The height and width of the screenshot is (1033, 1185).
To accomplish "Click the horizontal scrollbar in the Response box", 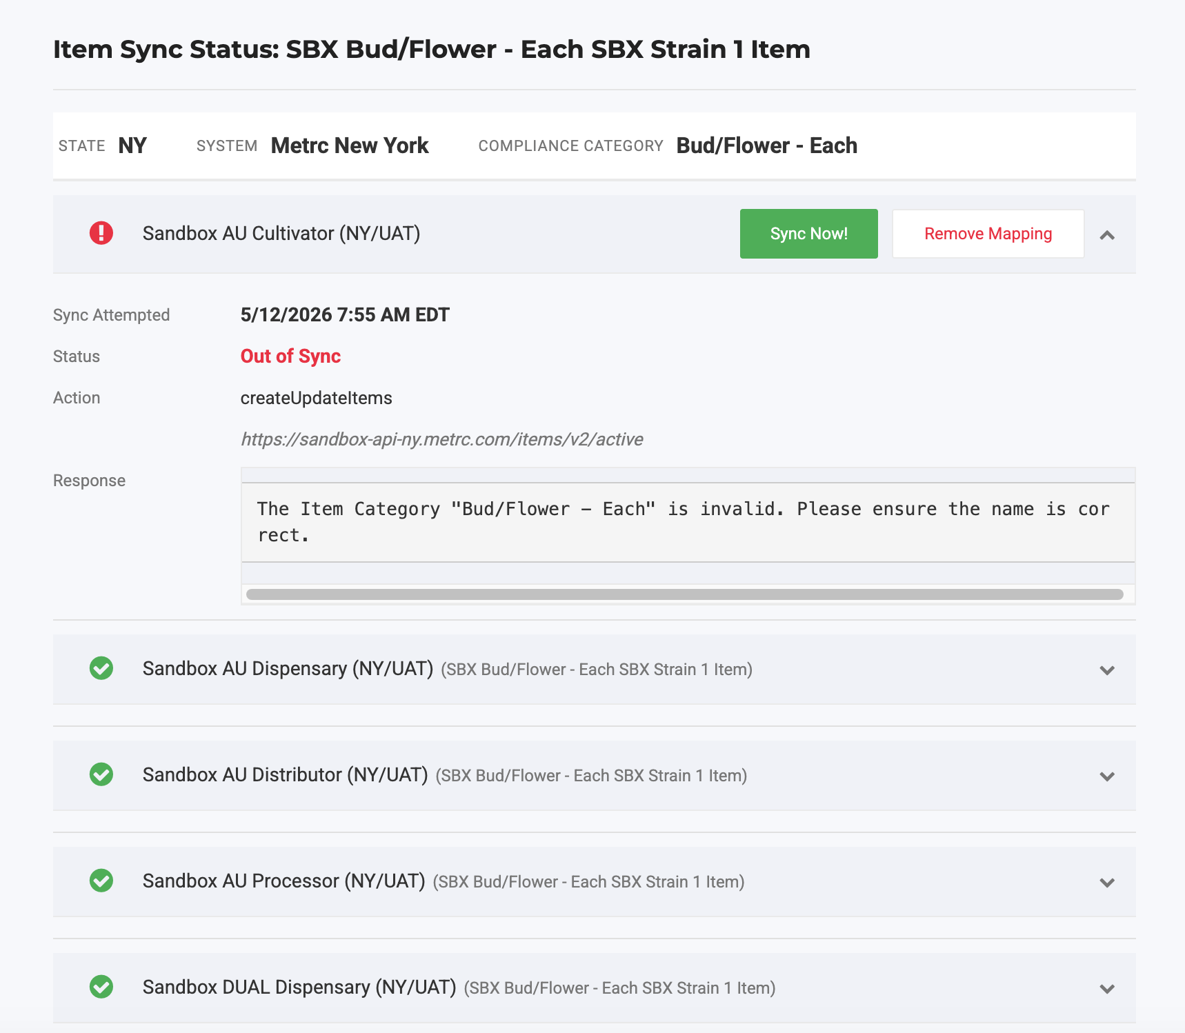I will click(684, 594).
